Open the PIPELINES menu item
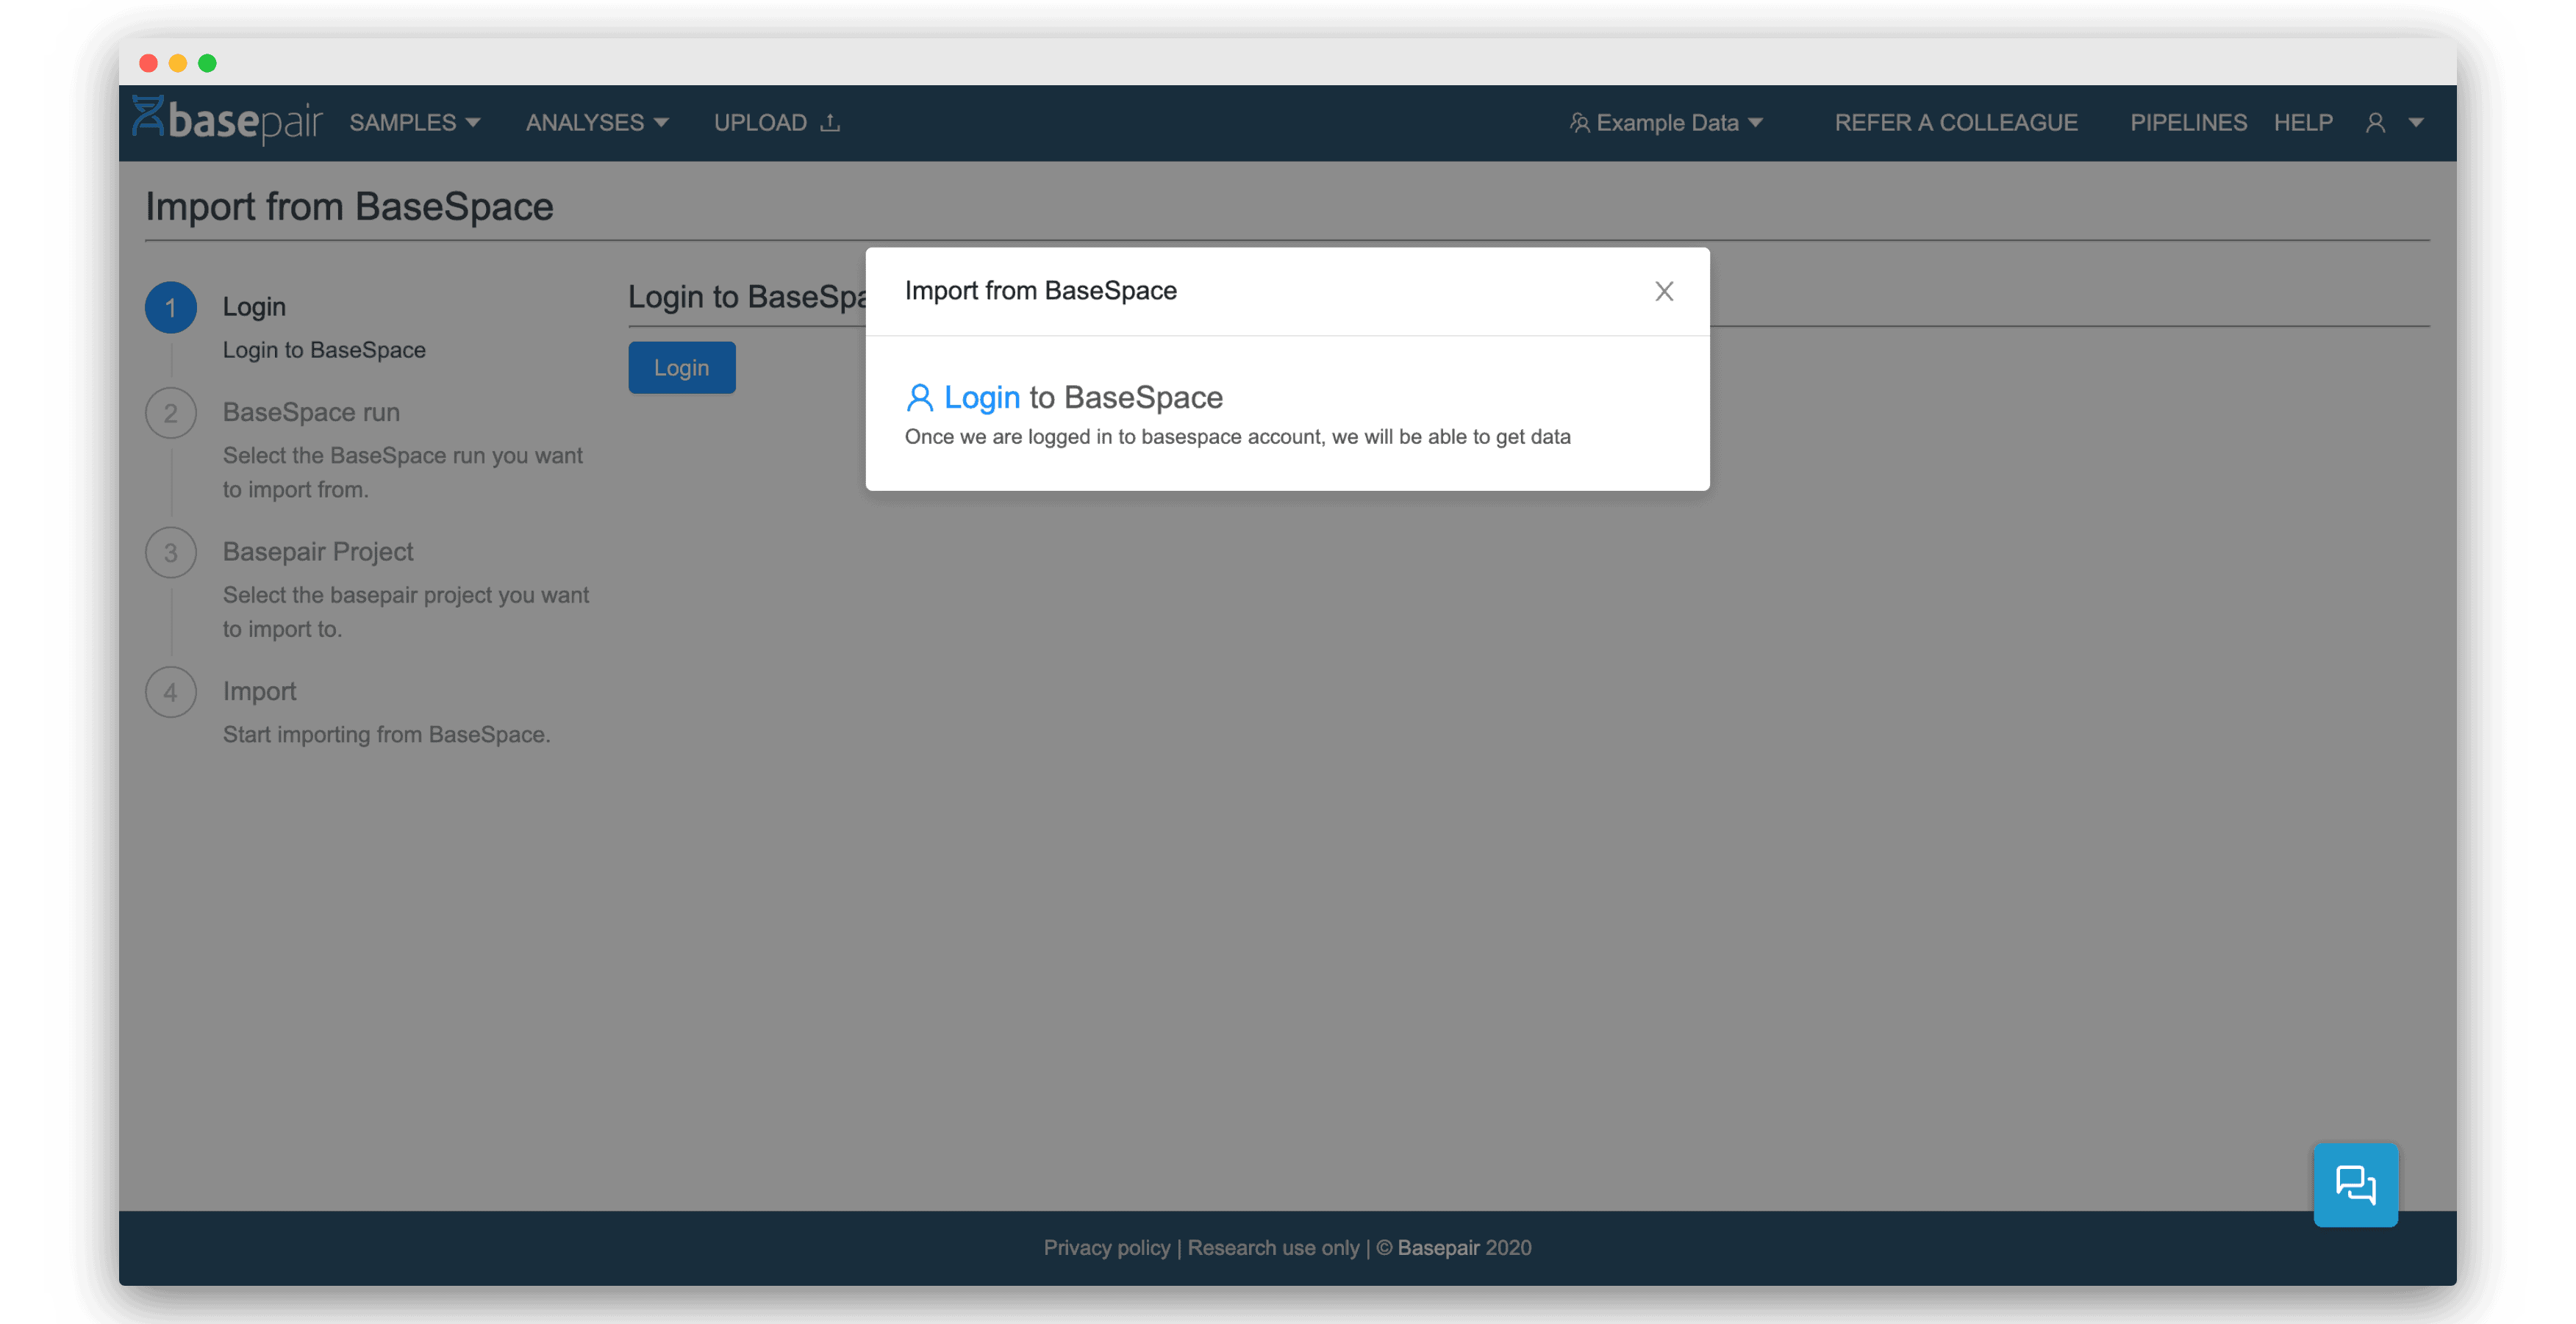Viewport: 2576px width, 1324px height. point(2189,120)
